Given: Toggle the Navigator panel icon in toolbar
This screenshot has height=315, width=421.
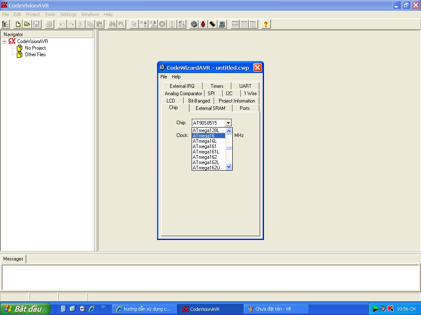Looking at the screenshot, I should (x=5, y=24).
